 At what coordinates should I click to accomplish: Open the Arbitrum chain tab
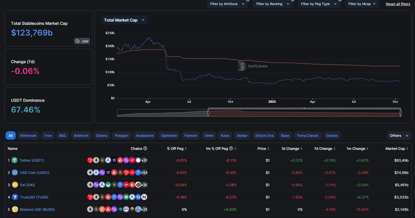click(81, 136)
